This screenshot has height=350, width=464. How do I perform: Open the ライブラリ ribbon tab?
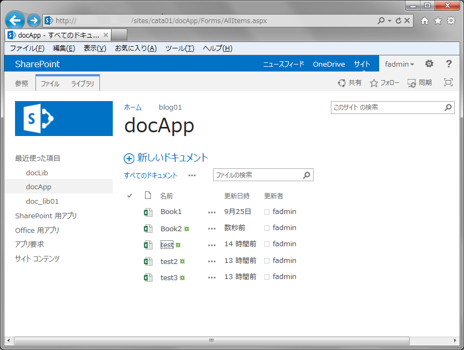click(82, 84)
